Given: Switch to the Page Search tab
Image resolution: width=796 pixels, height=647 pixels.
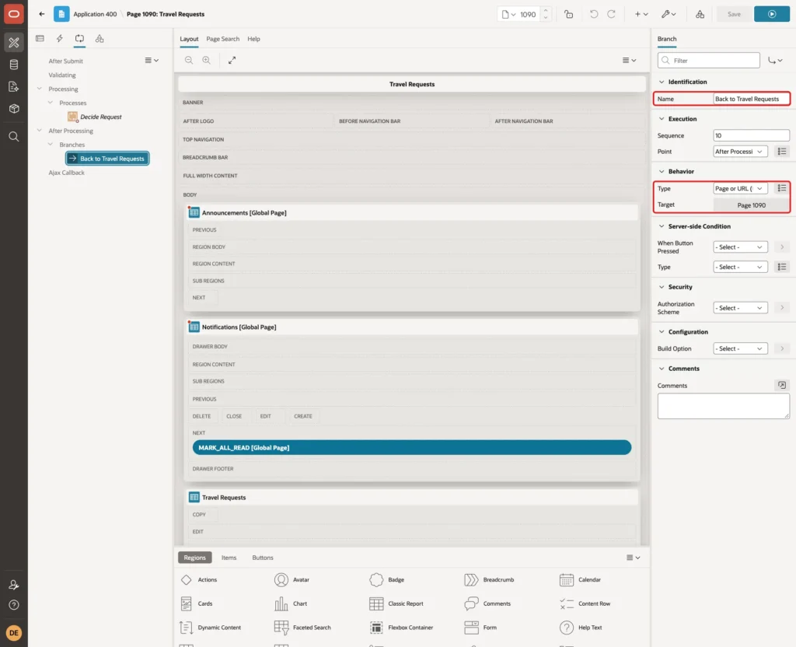Looking at the screenshot, I should tap(222, 39).
